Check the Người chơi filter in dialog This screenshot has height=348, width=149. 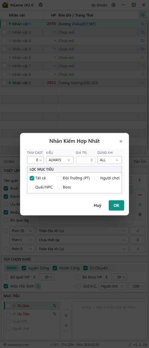pyautogui.click(x=97, y=178)
